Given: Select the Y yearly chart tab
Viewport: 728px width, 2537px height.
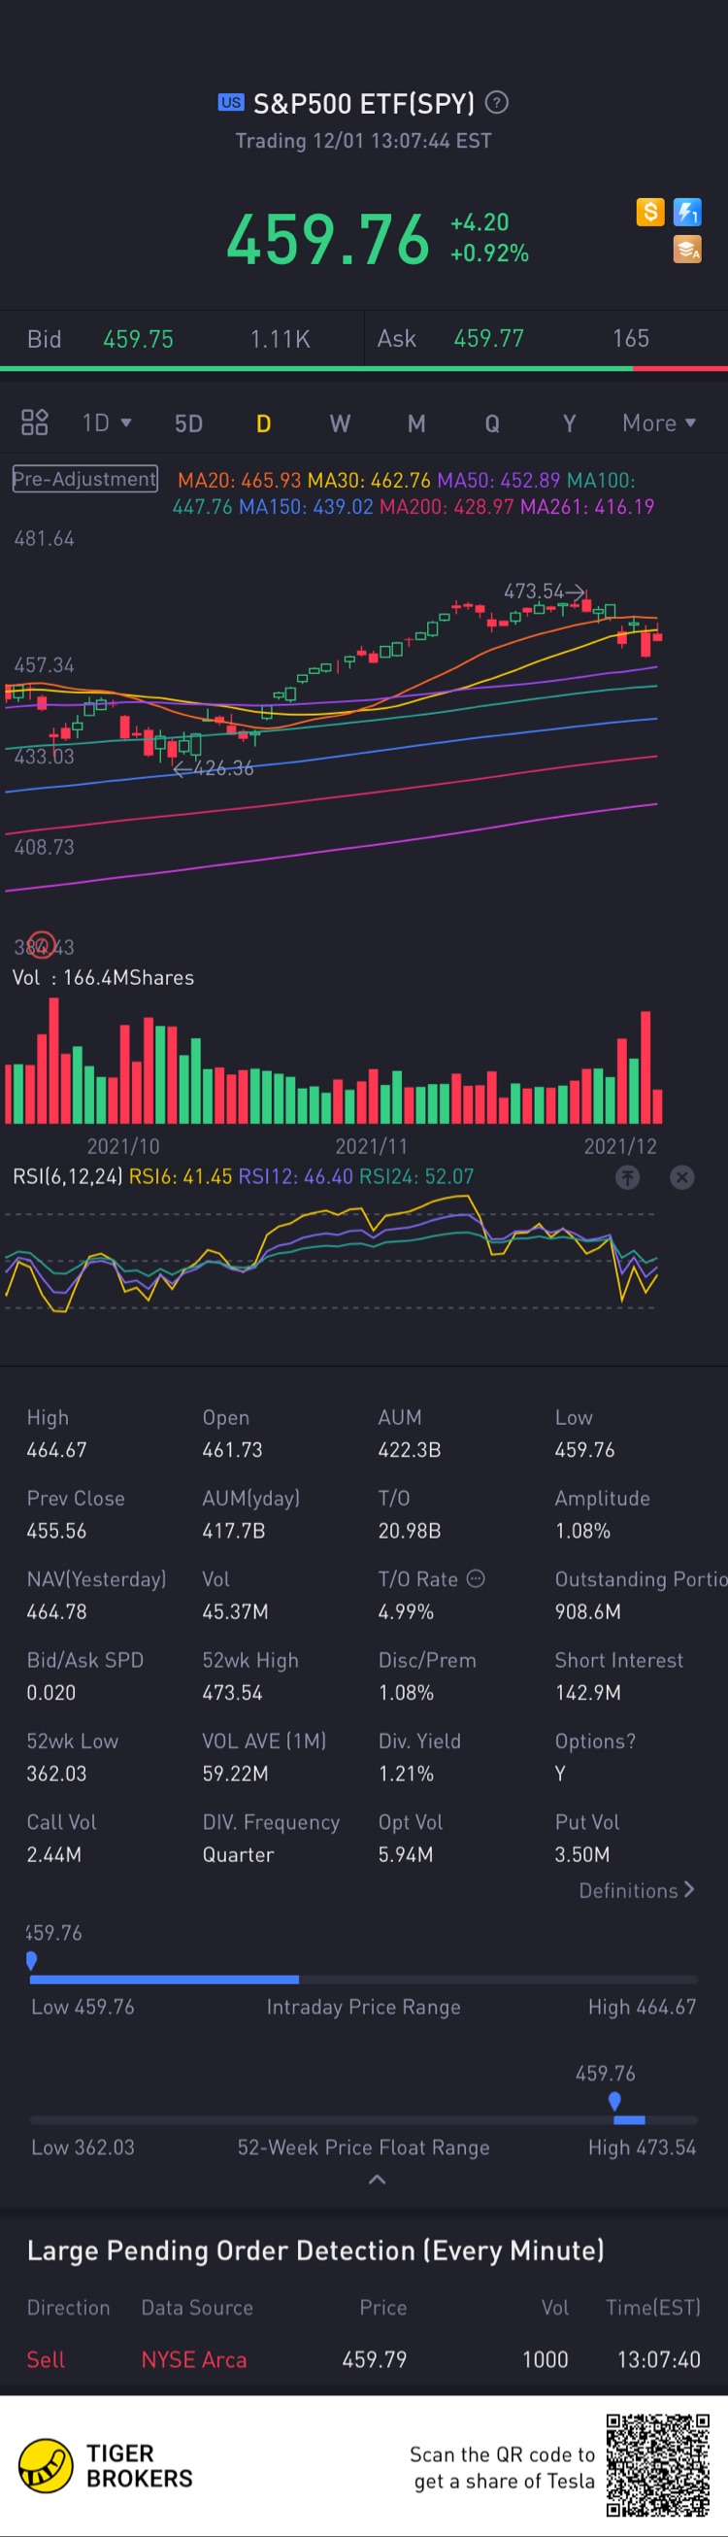Looking at the screenshot, I should [x=569, y=423].
